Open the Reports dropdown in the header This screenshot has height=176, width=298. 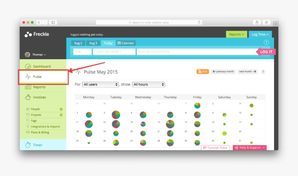pyautogui.click(x=236, y=34)
